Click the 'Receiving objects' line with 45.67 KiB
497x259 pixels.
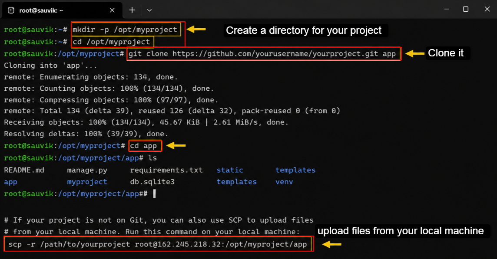[x=146, y=122]
